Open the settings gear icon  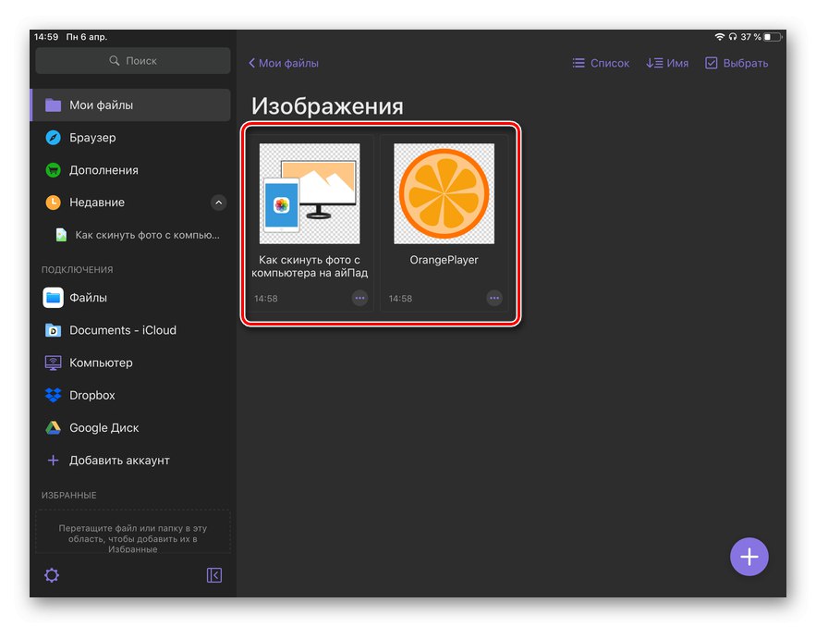(x=52, y=575)
